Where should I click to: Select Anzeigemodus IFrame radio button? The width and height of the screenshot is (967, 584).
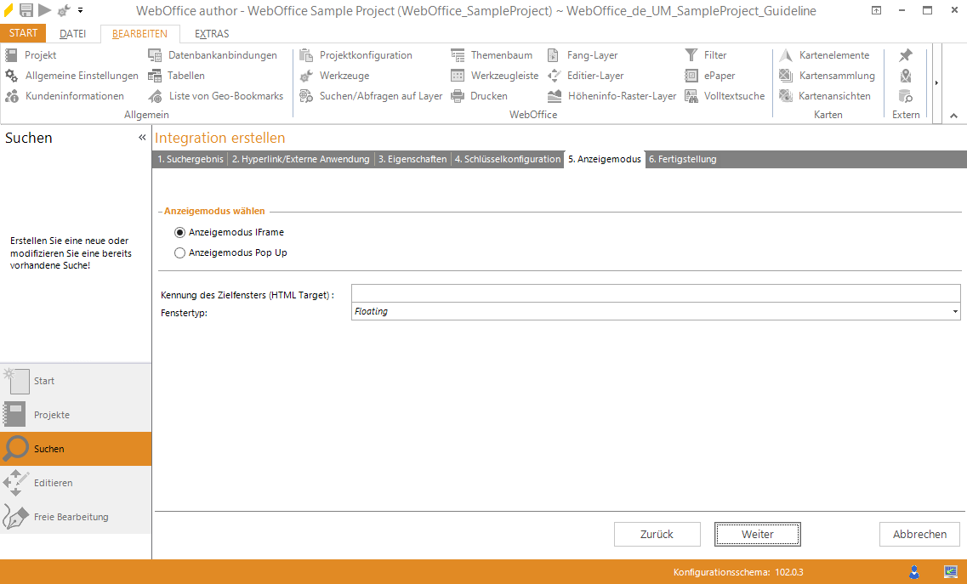(x=179, y=232)
